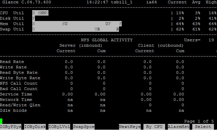
Task: Click the Client (outbound) column header
Action: click(x=161, y=45)
